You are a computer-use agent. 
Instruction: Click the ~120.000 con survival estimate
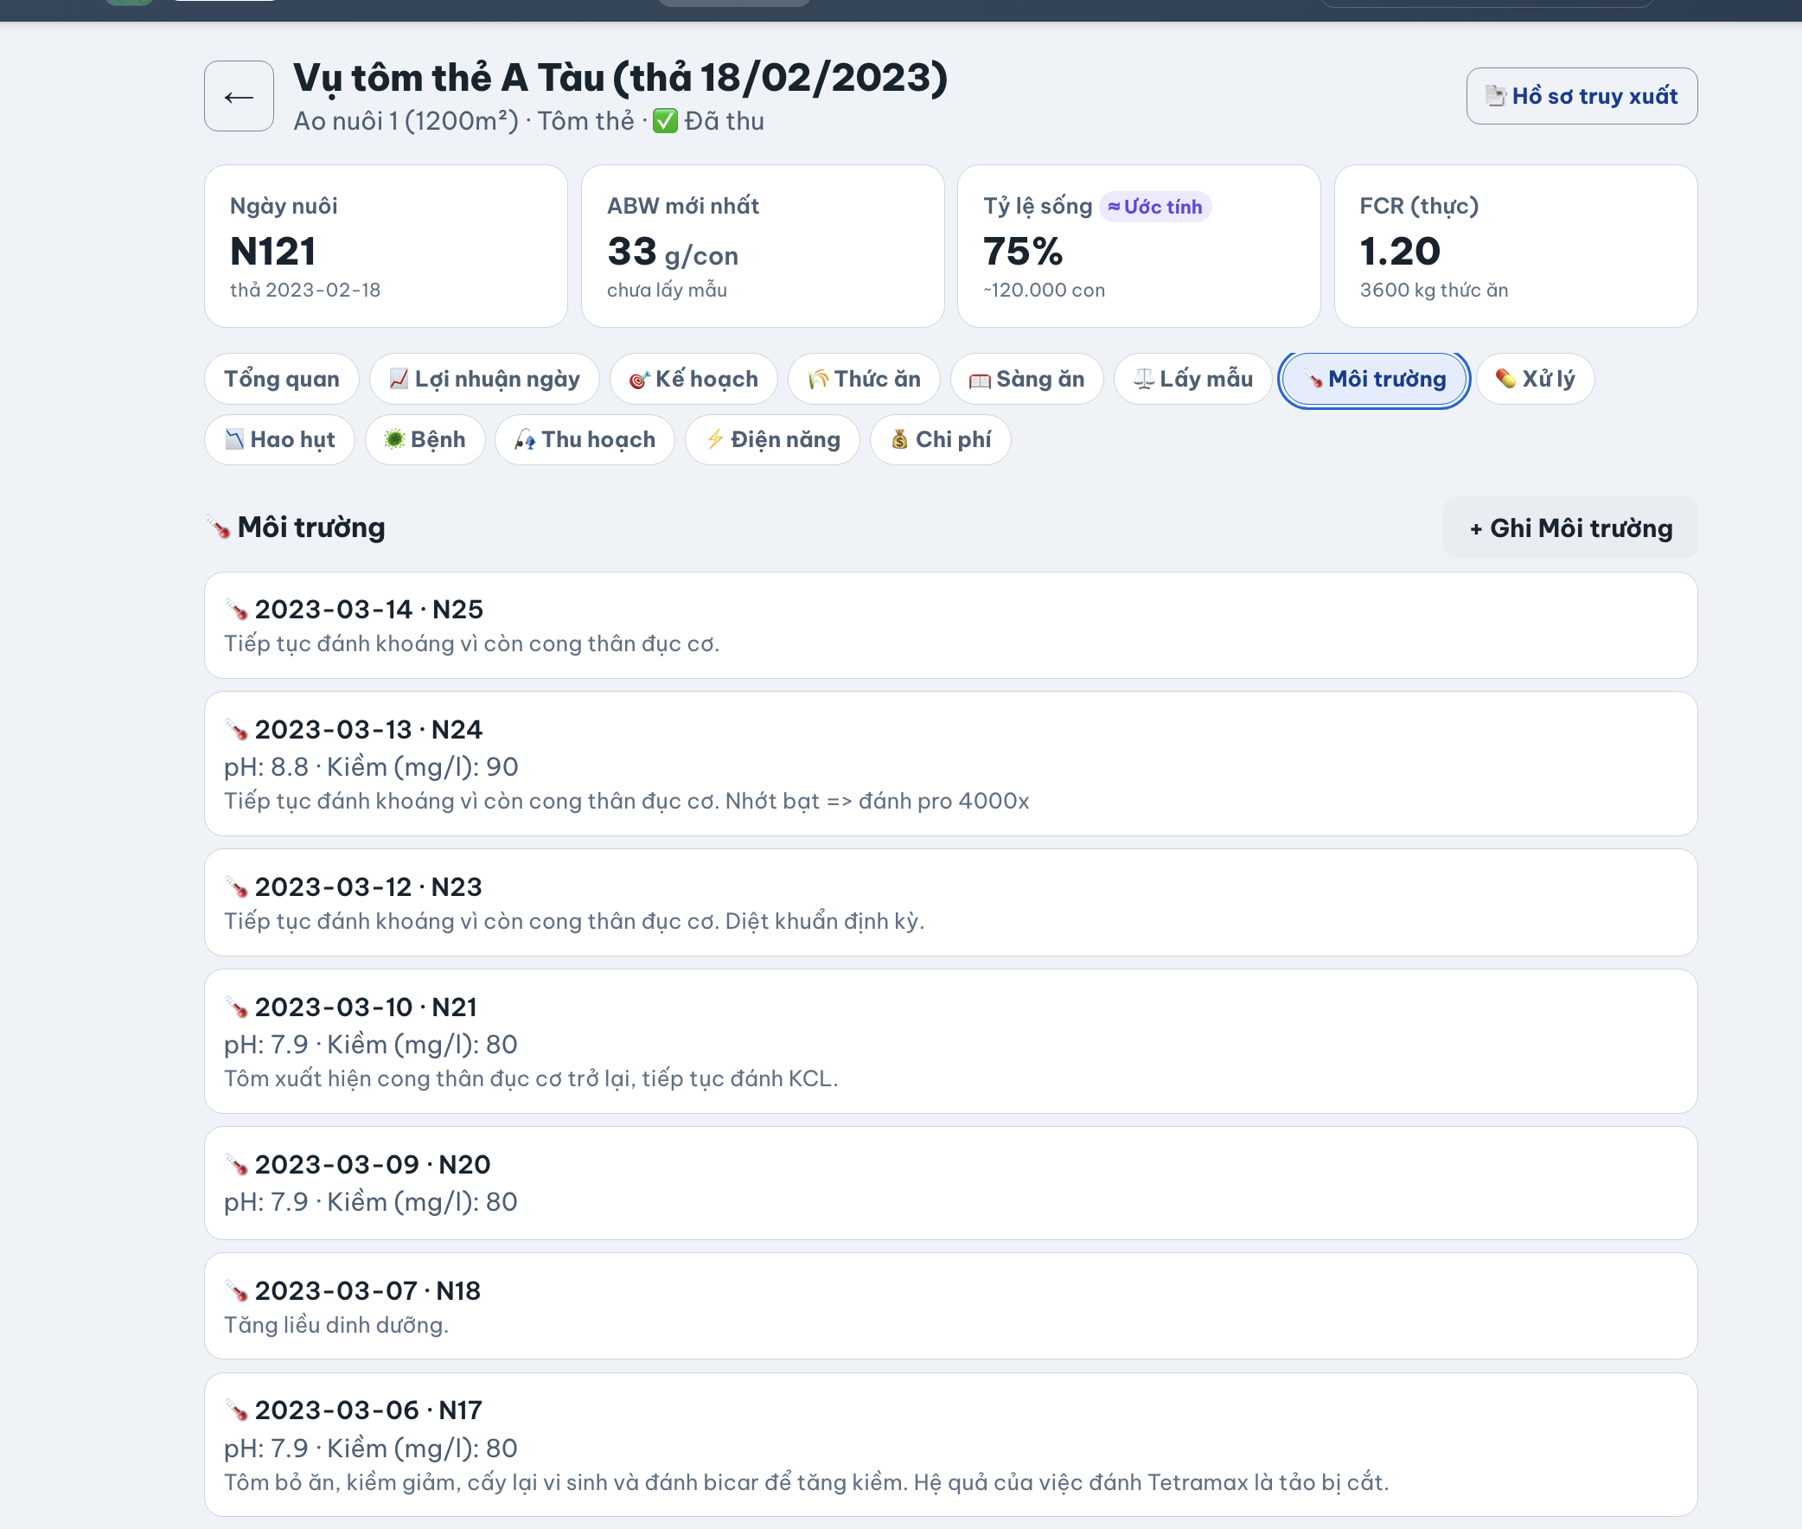point(1045,291)
